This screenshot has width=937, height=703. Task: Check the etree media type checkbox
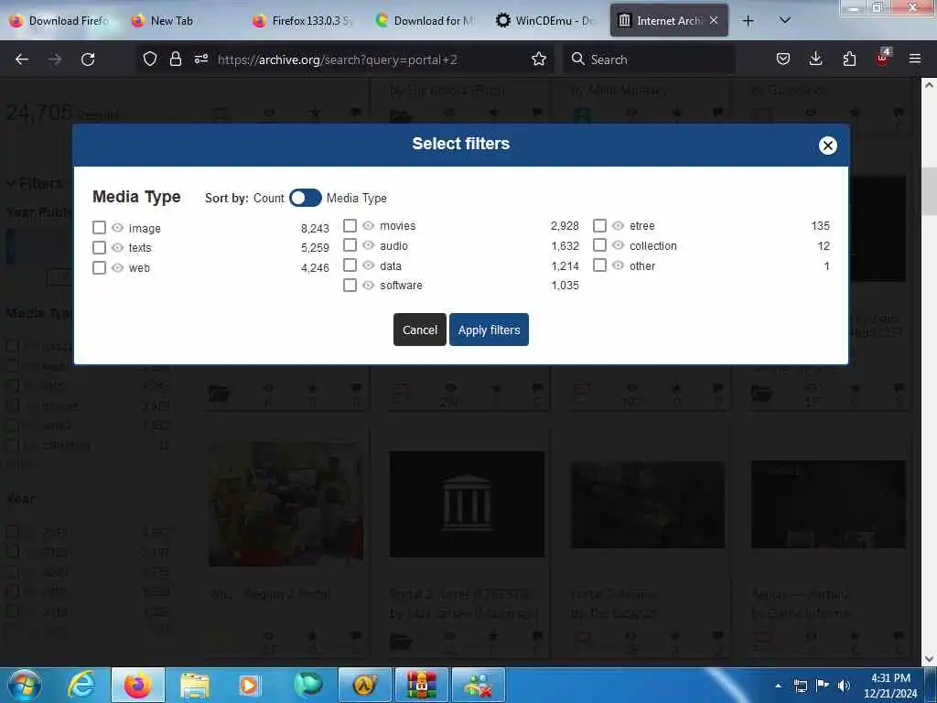[599, 225]
